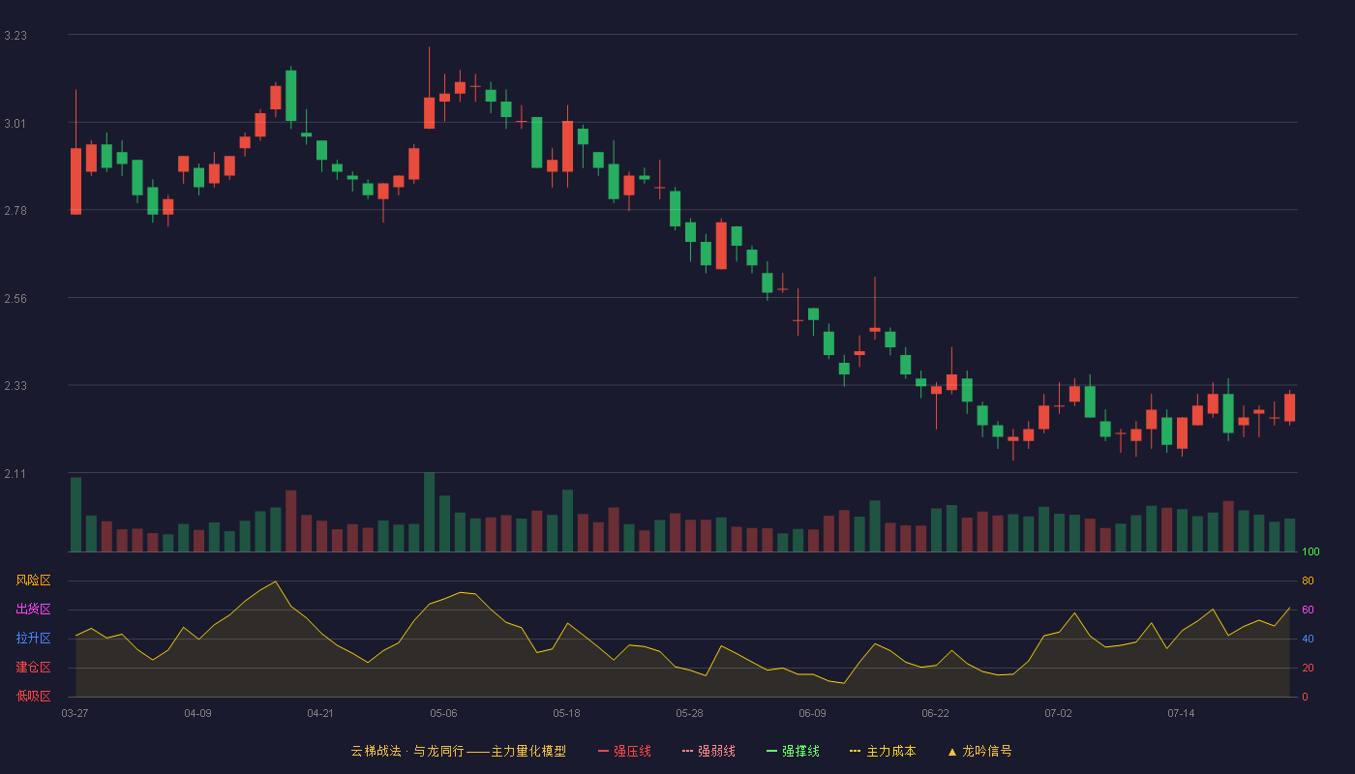Click the orange 80 indicator axis value
Viewport: 1355px width, 774px height.
click(x=1308, y=581)
